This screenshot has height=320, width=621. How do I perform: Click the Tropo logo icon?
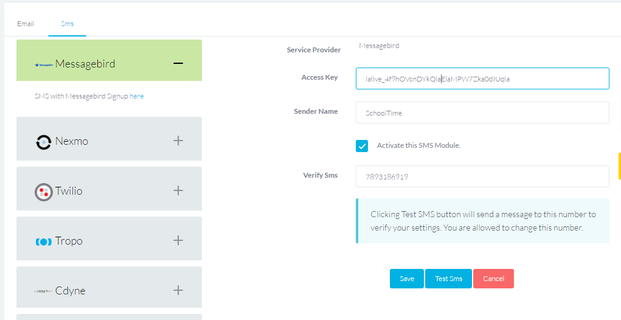44,242
